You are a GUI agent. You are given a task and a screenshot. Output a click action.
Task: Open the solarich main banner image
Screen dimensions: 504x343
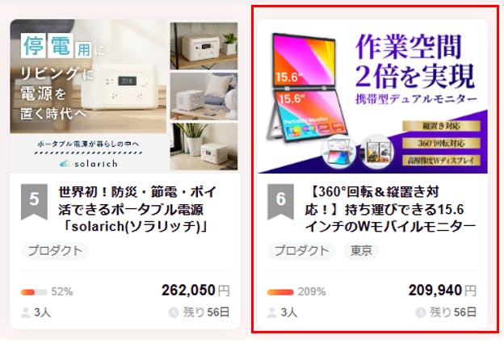pos(90,96)
